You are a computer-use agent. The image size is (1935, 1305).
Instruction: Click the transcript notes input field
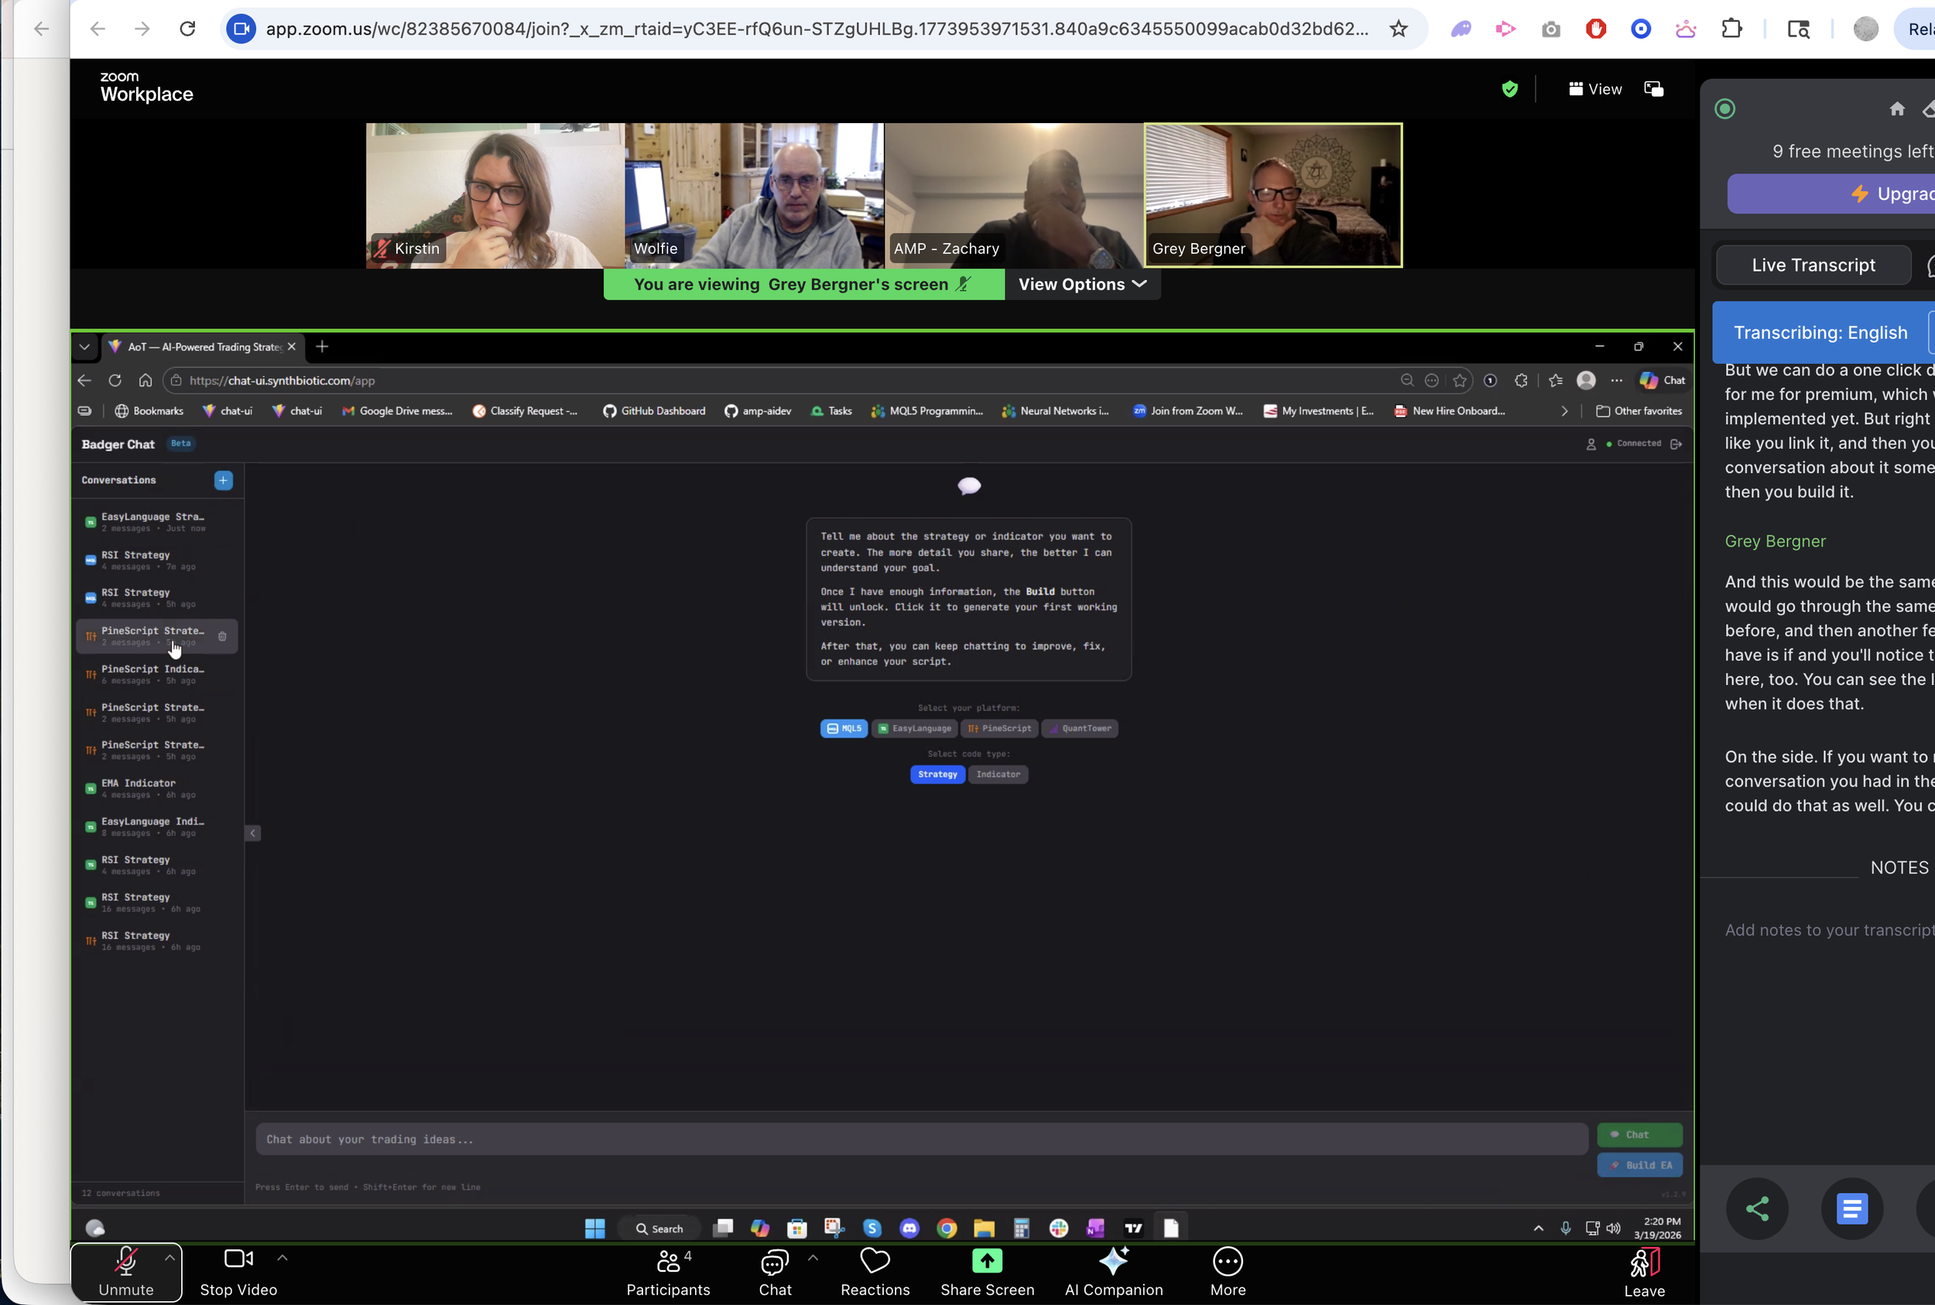tap(1829, 930)
